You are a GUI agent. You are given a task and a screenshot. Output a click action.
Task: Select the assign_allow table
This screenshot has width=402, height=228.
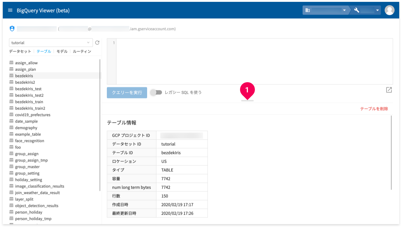[26, 63]
